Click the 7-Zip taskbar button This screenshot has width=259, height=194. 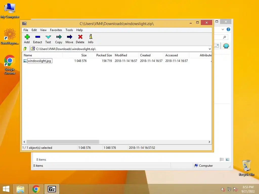tap(52, 189)
